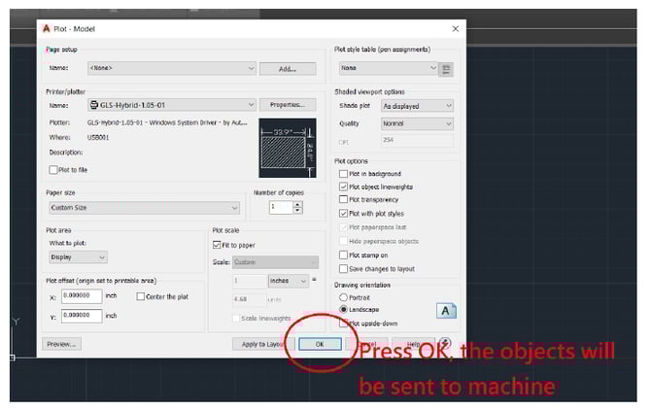
Task: Uncheck Fit to paper
Action: coord(217,247)
